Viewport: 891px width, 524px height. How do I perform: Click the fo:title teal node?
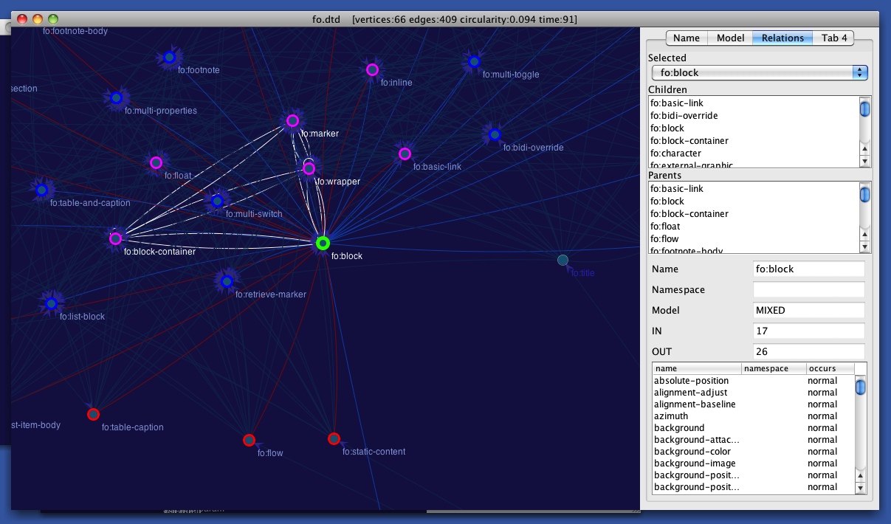(563, 260)
